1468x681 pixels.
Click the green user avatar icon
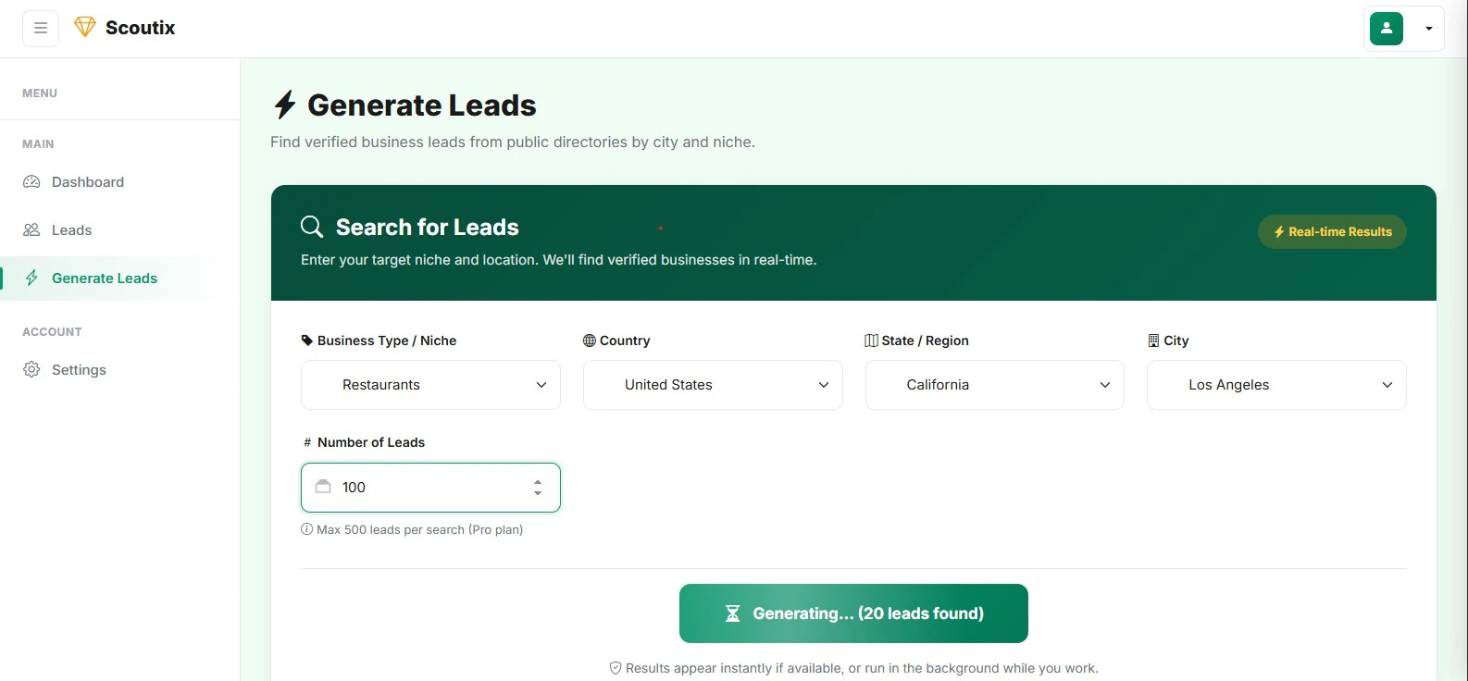pyautogui.click(x=1386, y=28)
